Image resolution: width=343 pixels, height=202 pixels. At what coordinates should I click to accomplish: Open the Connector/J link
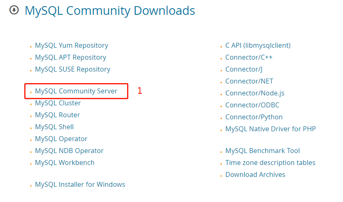(244, 70)
